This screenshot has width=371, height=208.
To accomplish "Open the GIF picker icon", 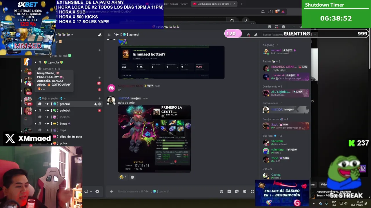I will click(x=229, y=191).
